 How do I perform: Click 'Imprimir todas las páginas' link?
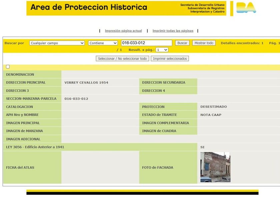point(173,31)
